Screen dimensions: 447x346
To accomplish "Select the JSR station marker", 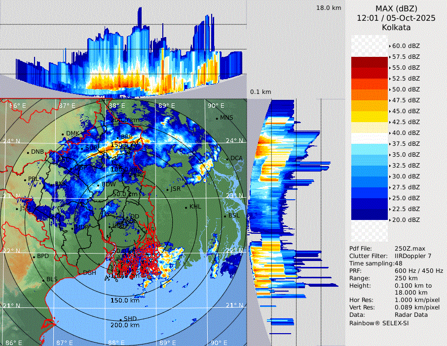I will [167, 189].
